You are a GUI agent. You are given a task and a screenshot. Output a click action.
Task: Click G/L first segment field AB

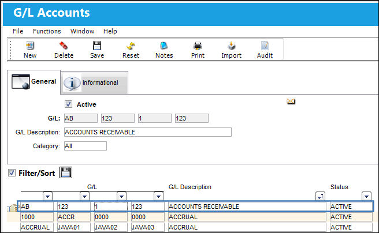(x=81, y=118)
